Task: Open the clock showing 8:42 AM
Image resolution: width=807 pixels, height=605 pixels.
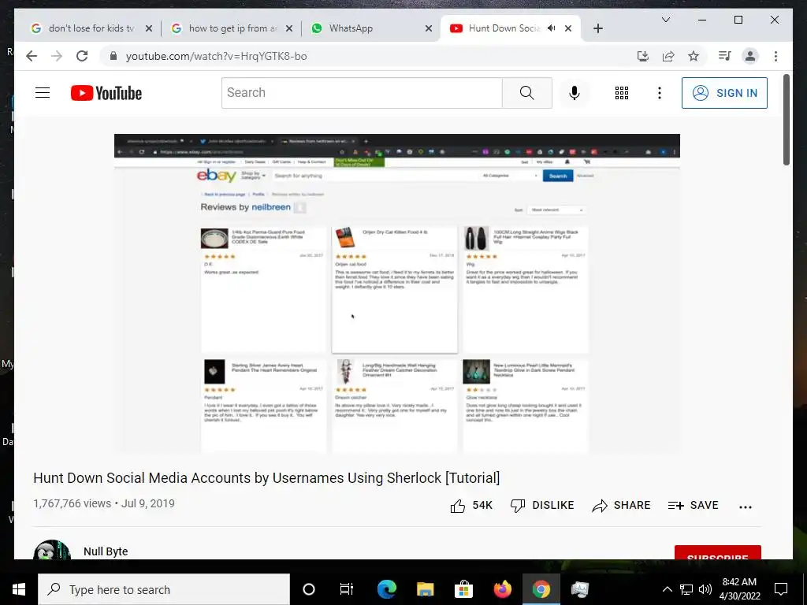Action: point(739,589)
